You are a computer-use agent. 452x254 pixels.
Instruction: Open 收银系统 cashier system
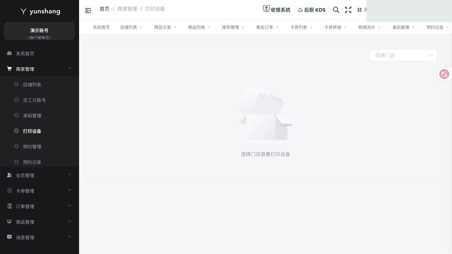pyautogui.click(x=277, y=10)
